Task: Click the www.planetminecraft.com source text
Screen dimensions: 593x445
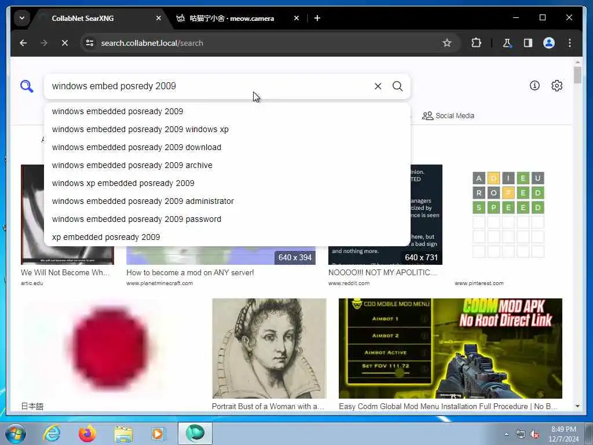Action: click(160, 283)
